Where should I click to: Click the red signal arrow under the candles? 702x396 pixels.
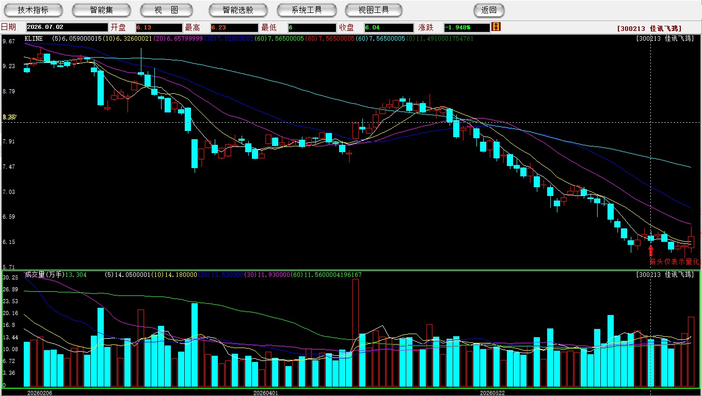click(x=650, y=251)
